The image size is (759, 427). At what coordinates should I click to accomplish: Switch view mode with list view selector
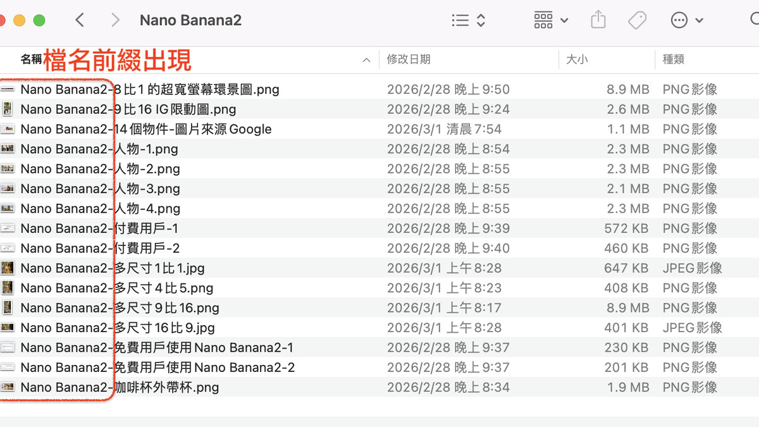pyautogui.click(x=468, y=20)
